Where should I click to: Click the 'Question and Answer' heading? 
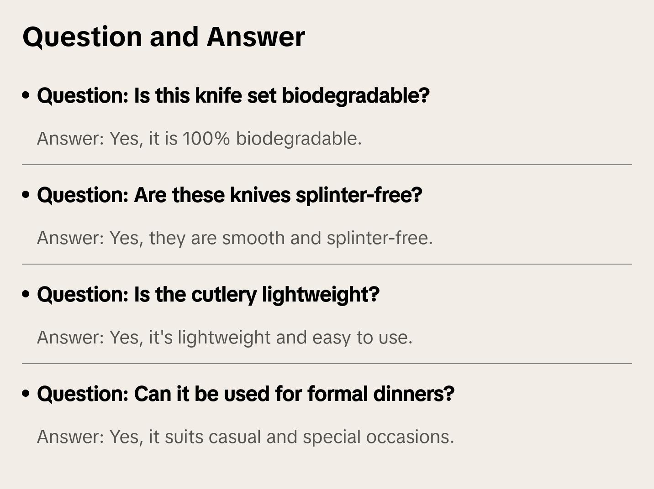163,37
